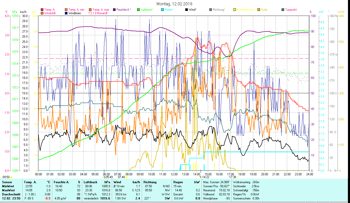Click the 'Solar' legend label text
This screenshot has width=350, height=203.
coord(264,10)
